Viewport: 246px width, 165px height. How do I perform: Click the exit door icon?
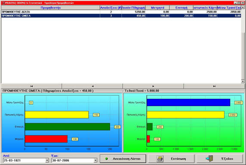(x=209, y=159)
